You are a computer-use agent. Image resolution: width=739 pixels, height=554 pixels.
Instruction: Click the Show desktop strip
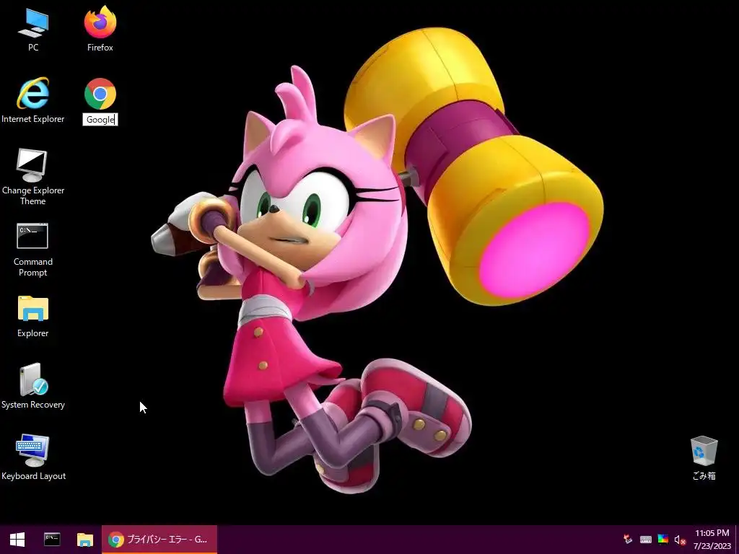coord(737,540)
